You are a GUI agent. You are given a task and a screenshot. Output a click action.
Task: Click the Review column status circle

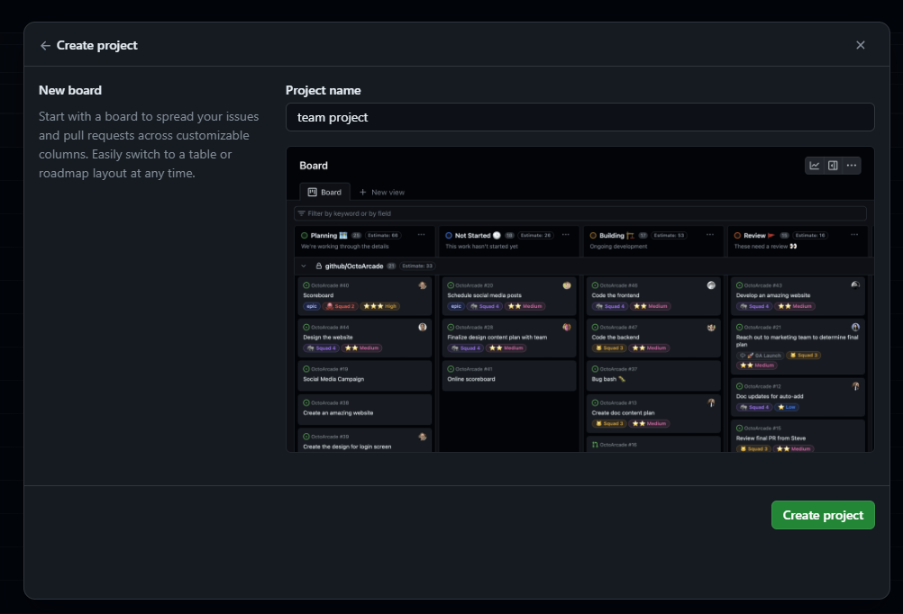coord(737,235)
